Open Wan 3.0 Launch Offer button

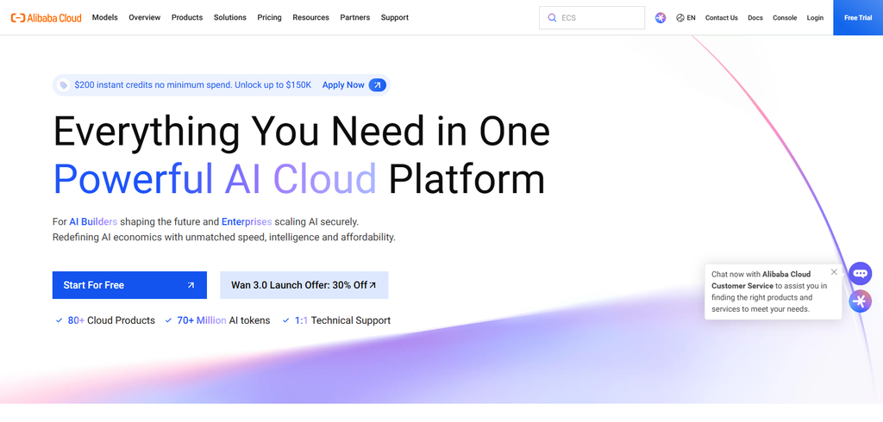tap(304, 285)
